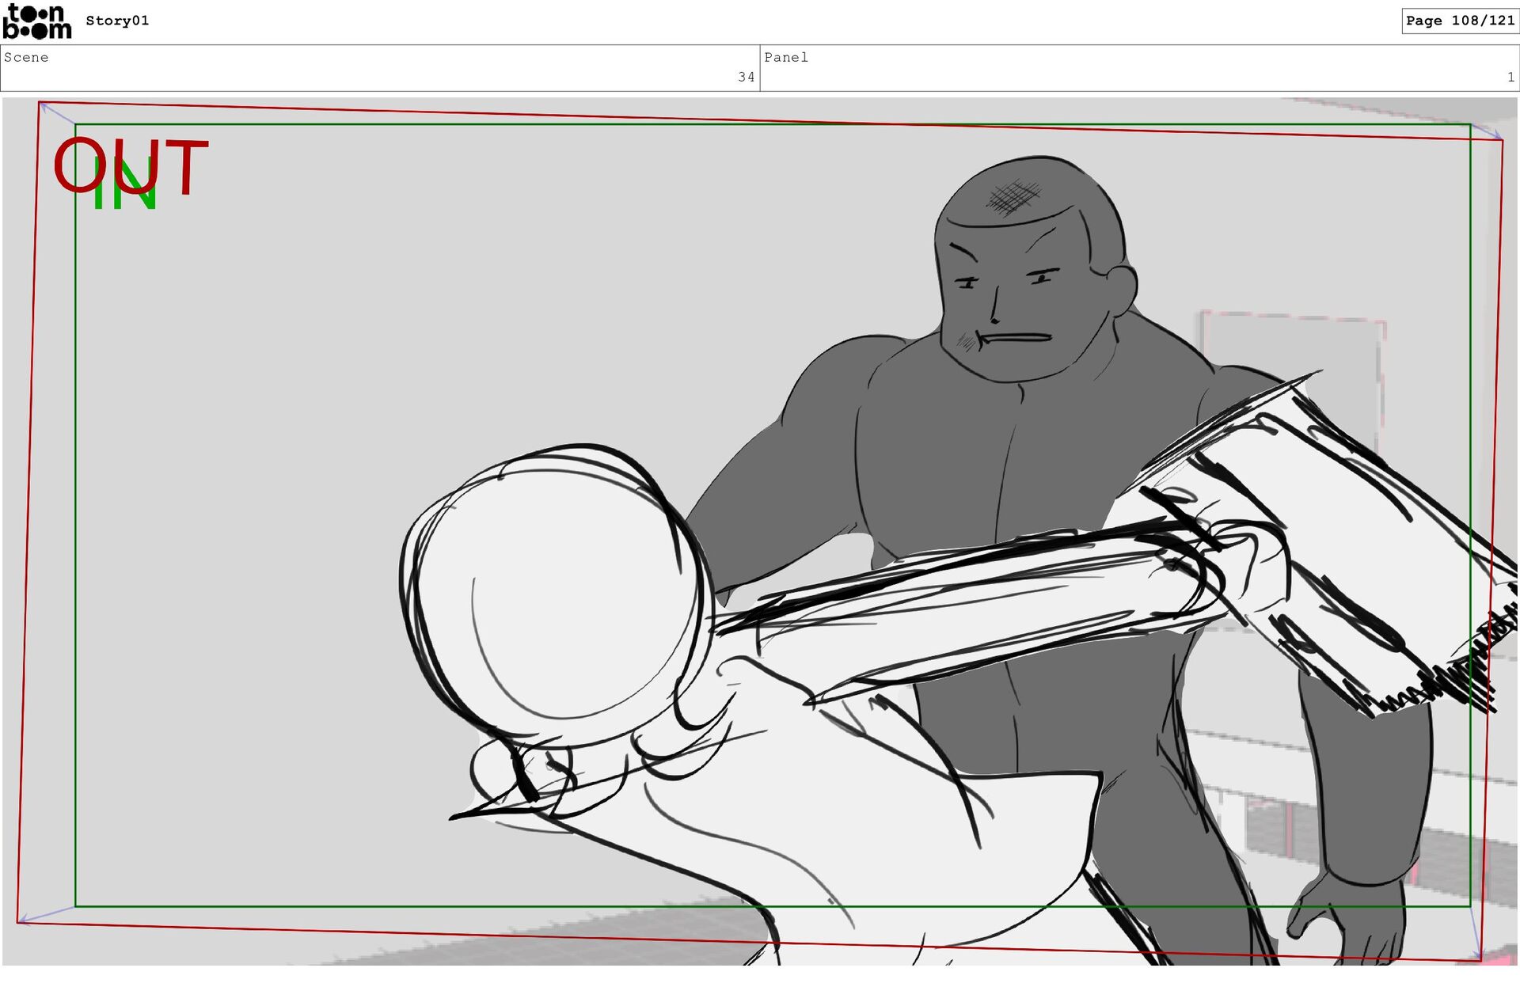Click the bottom-left camera move arrow
1520x983 pixels.
(x=46, y=914)
